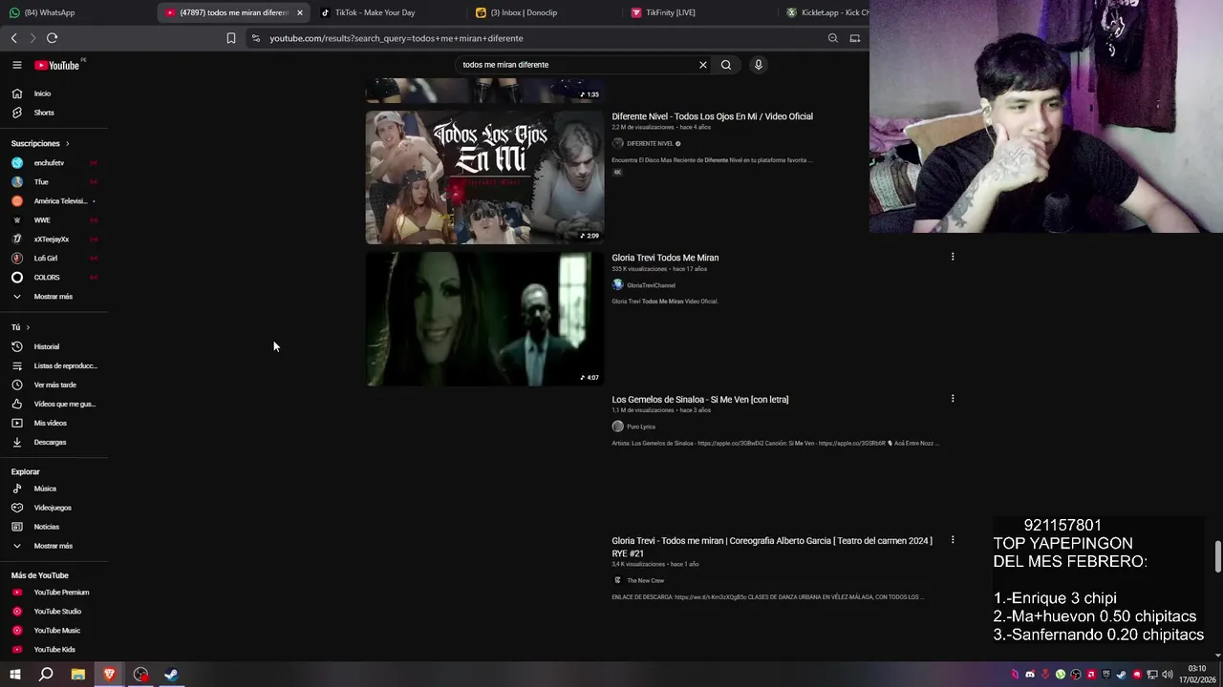Close the YouTube results tab
This screenshot has height=687, width=1223.
click(x=300, y=12)
